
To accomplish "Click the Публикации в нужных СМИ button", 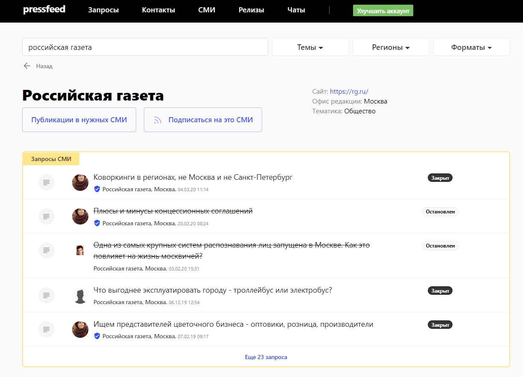I will pos(79,120).
